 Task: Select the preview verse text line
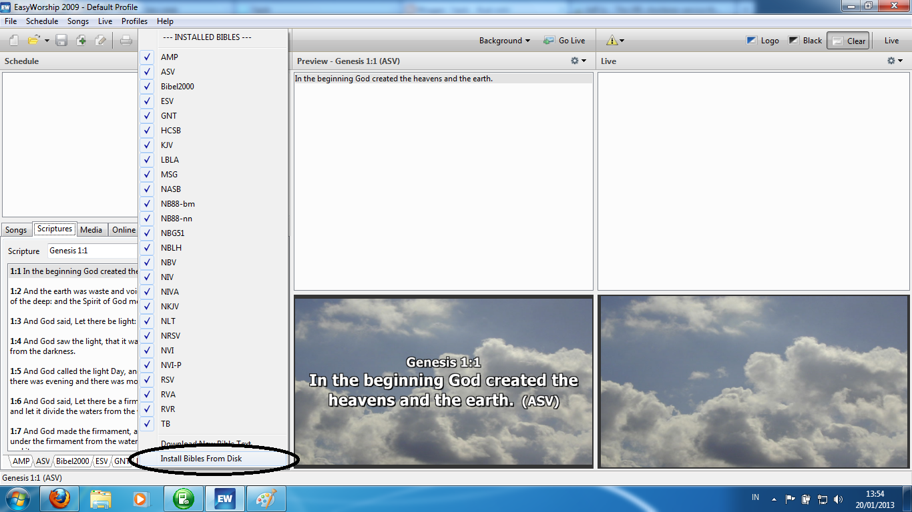443,79
